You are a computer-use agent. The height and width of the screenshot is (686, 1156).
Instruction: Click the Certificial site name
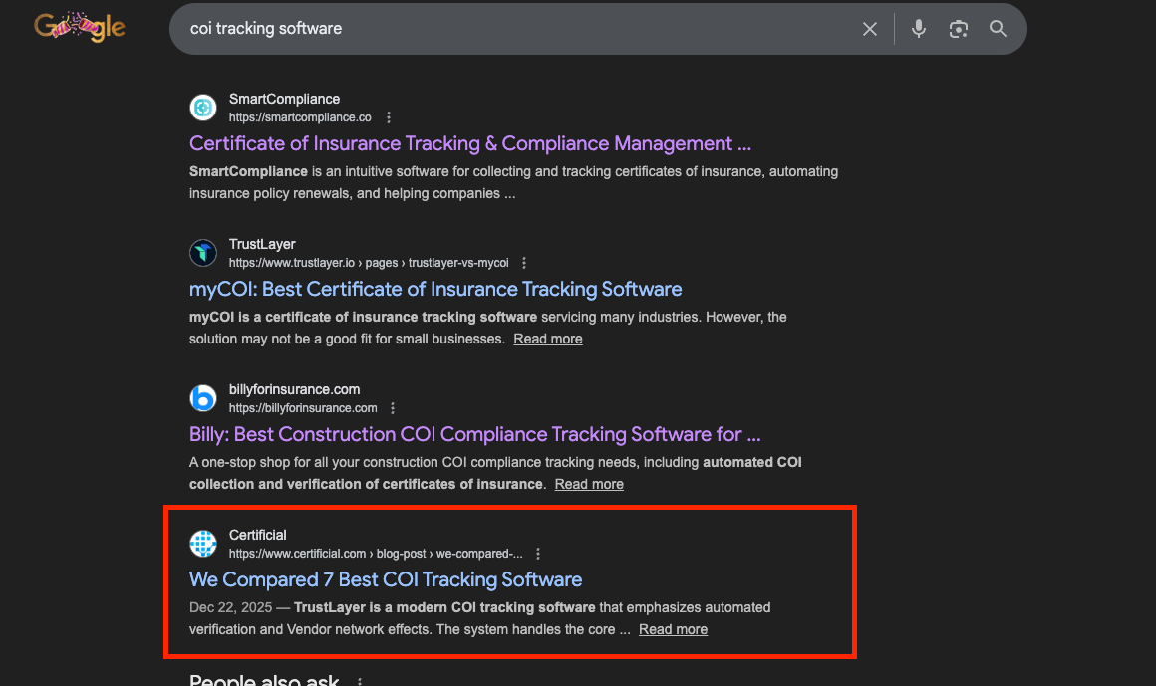pyautogui.click(x=257, y=535)
